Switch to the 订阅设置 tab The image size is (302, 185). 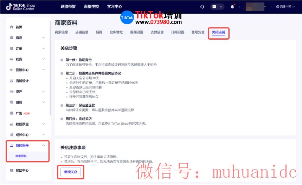(178, 32)
